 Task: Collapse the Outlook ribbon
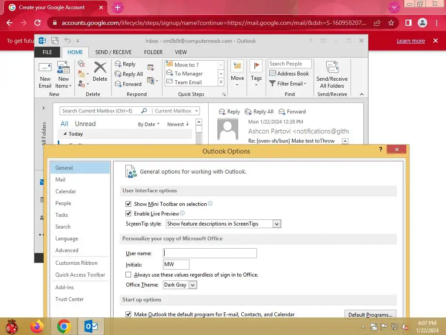362,94
